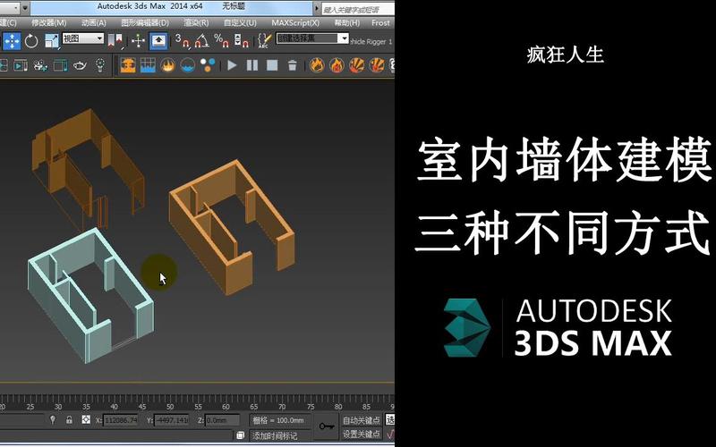Click the Rendered Frame Window icon
Screen dimensions: 716x447
pos(60,65)
